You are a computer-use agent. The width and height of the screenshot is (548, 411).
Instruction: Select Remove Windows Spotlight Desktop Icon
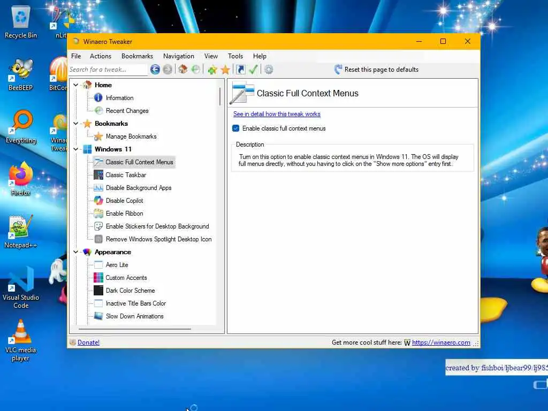[158, 239]
